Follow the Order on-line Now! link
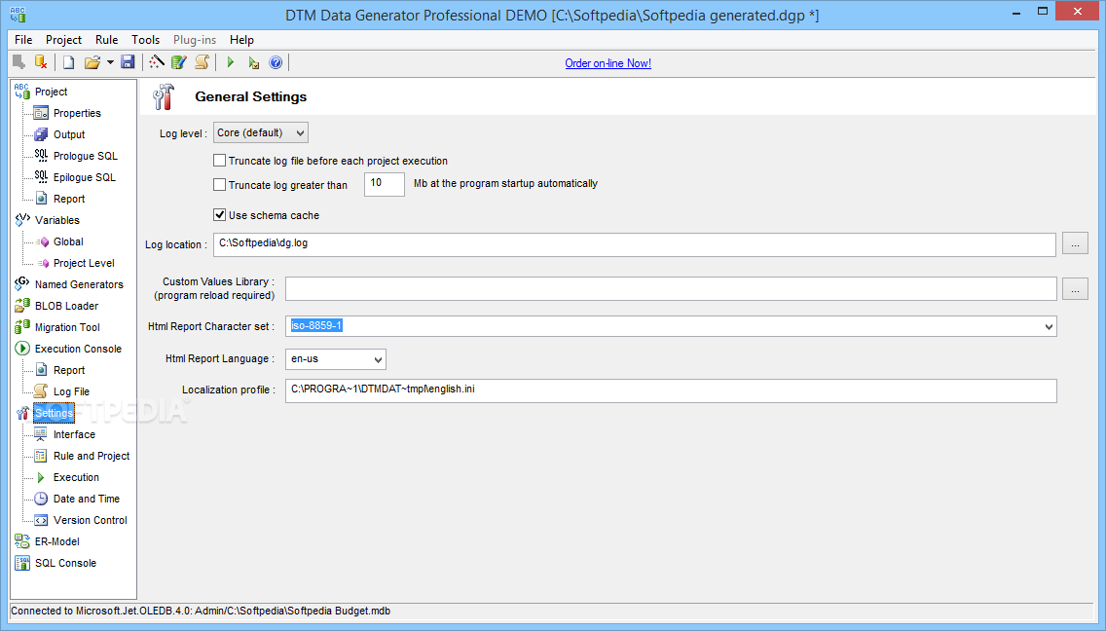 click(x=608, y=63)
